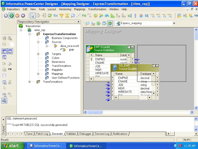This screenshot has width=198, height=149.
Task: Expand the Transformations folder node
Action: tap(30, 82)
